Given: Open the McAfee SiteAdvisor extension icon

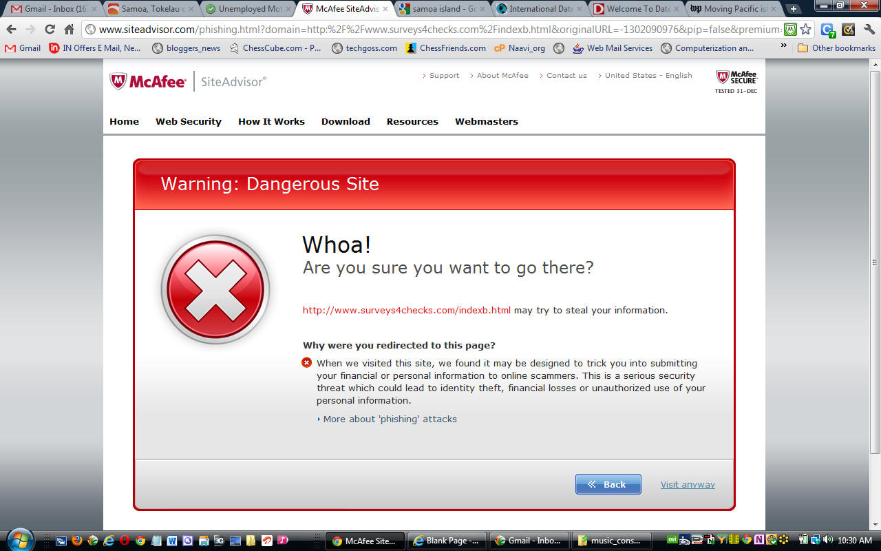Looking at the screenshot, I should 791,30.
